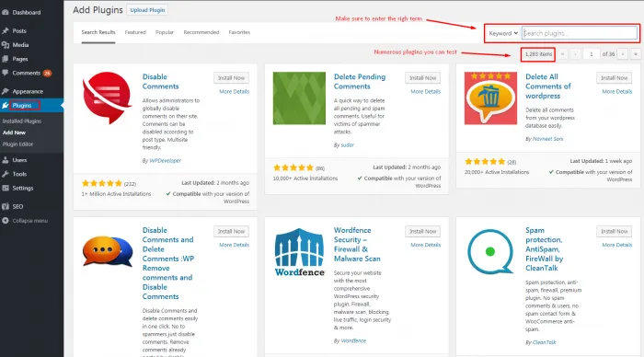644x357 pixels.
Task: Open the Appearance brush icon
Action: 6,91
